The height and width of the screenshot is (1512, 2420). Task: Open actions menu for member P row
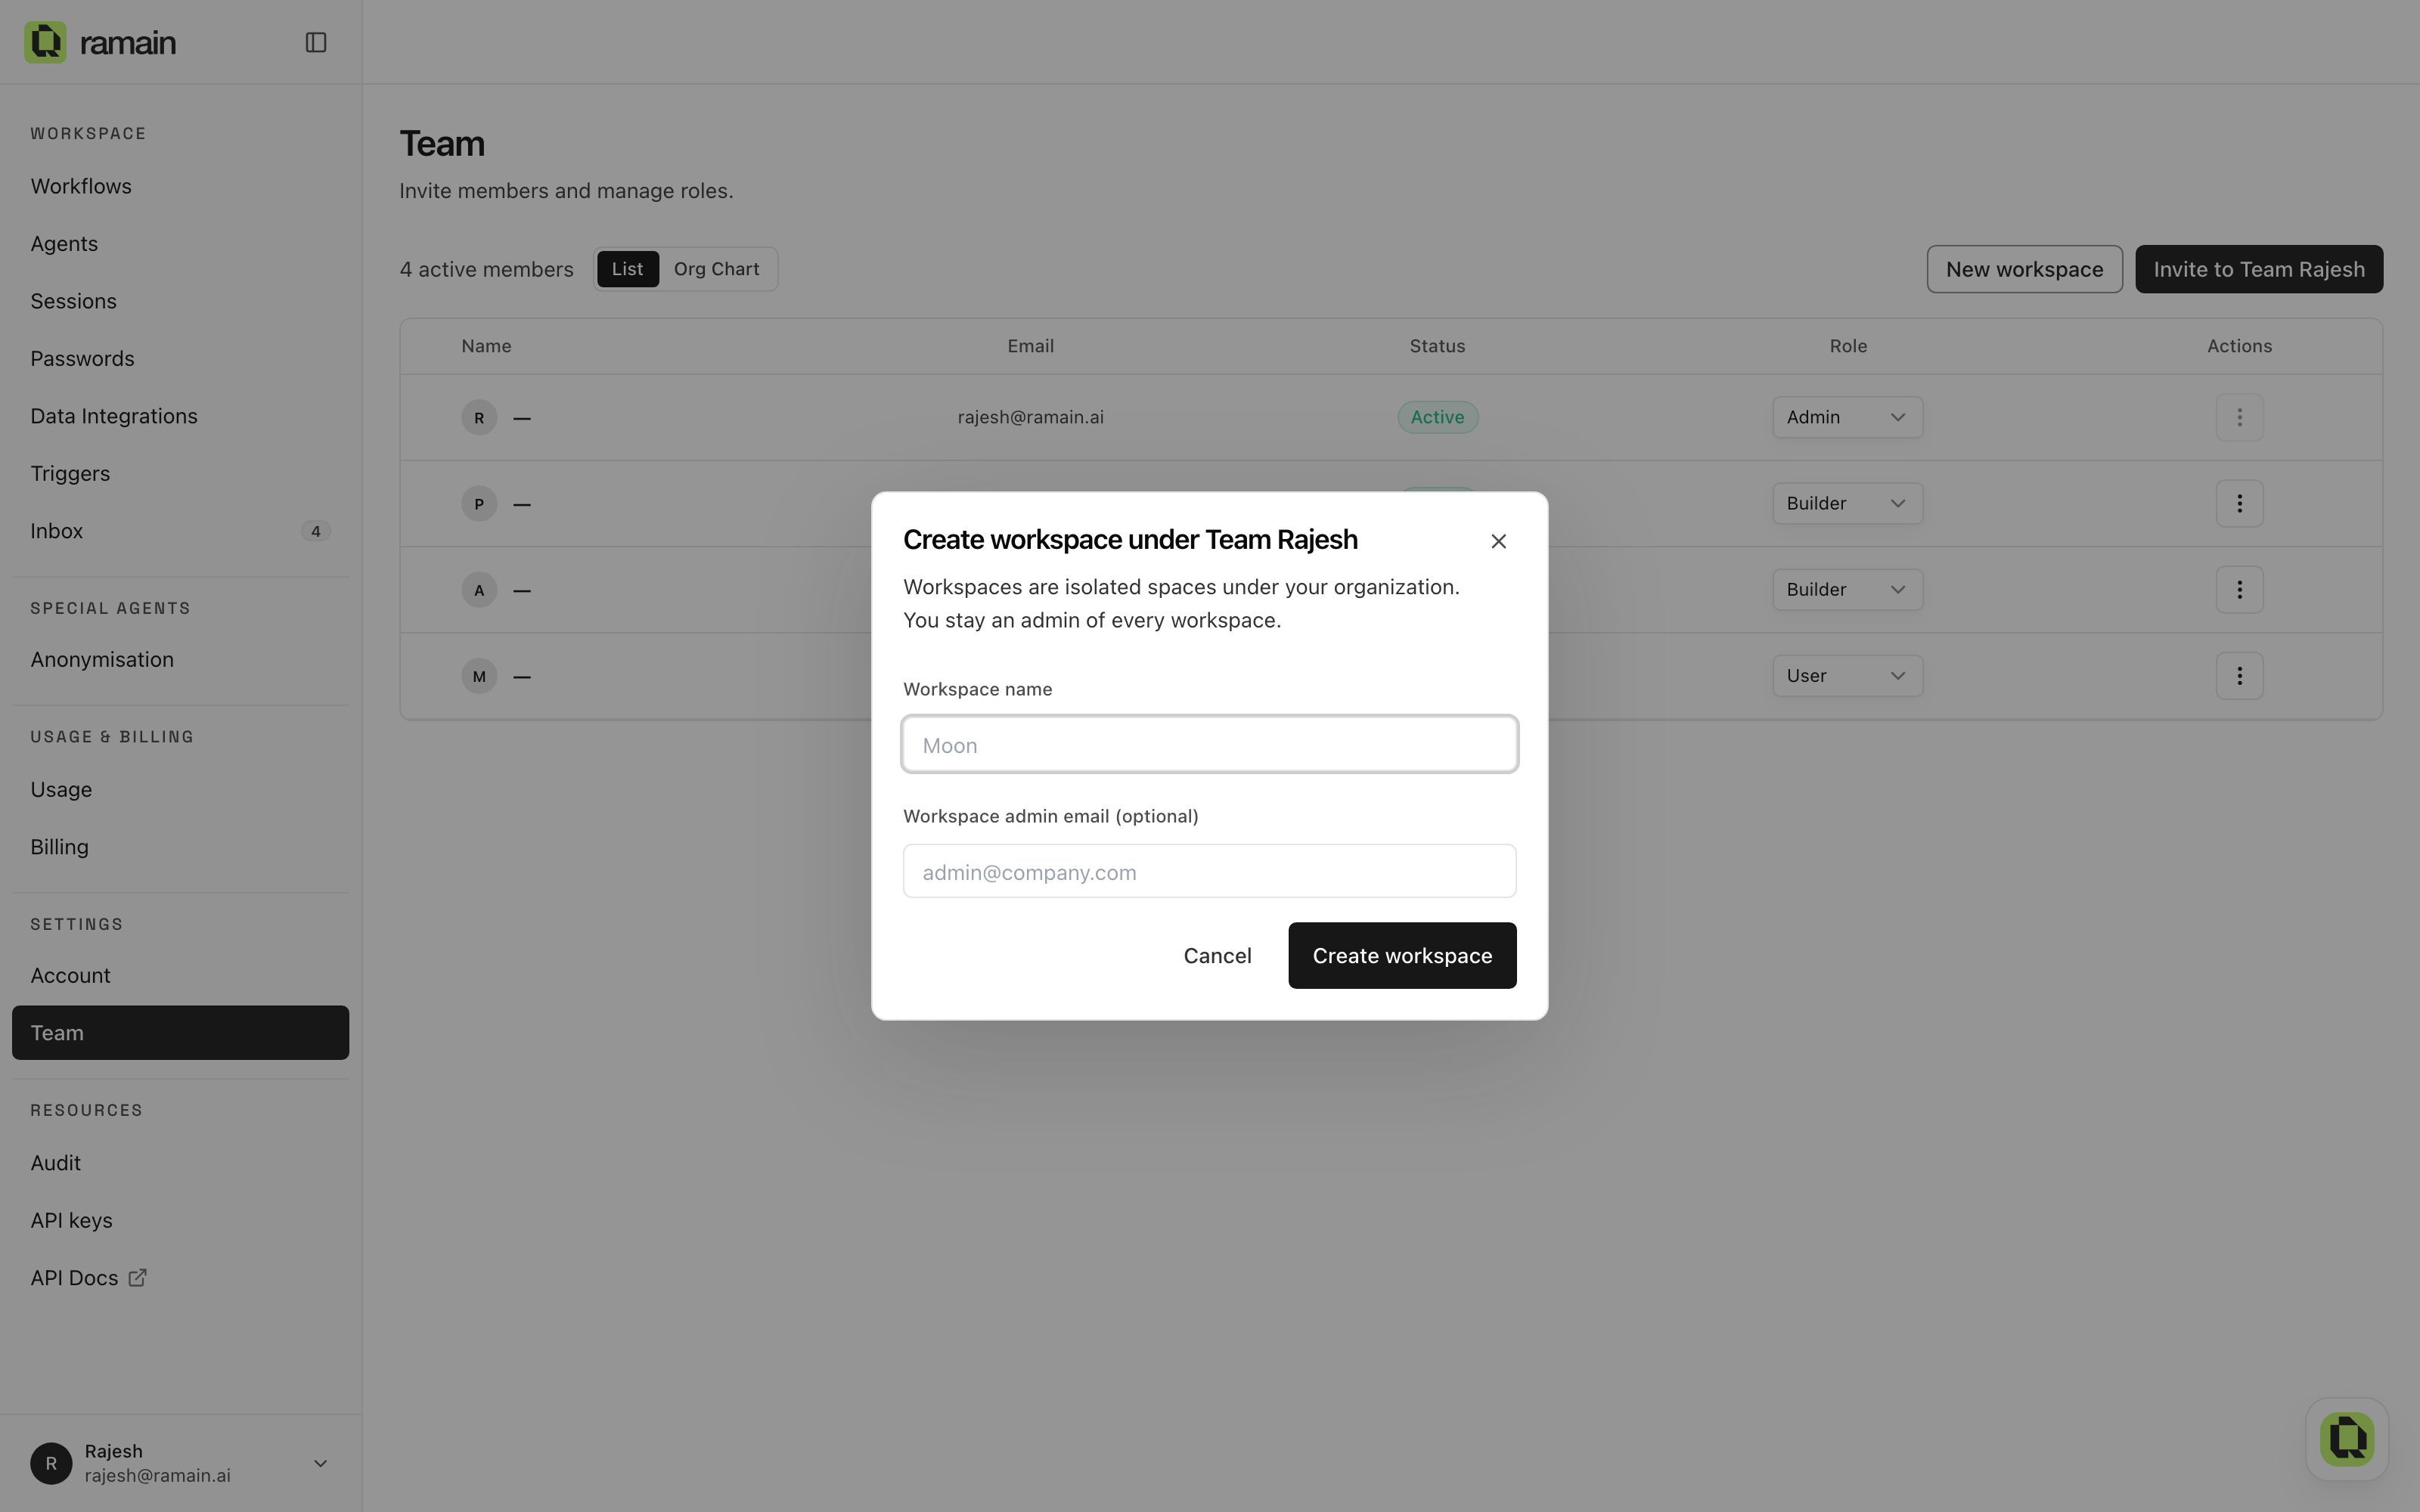tap(2239, 503)
